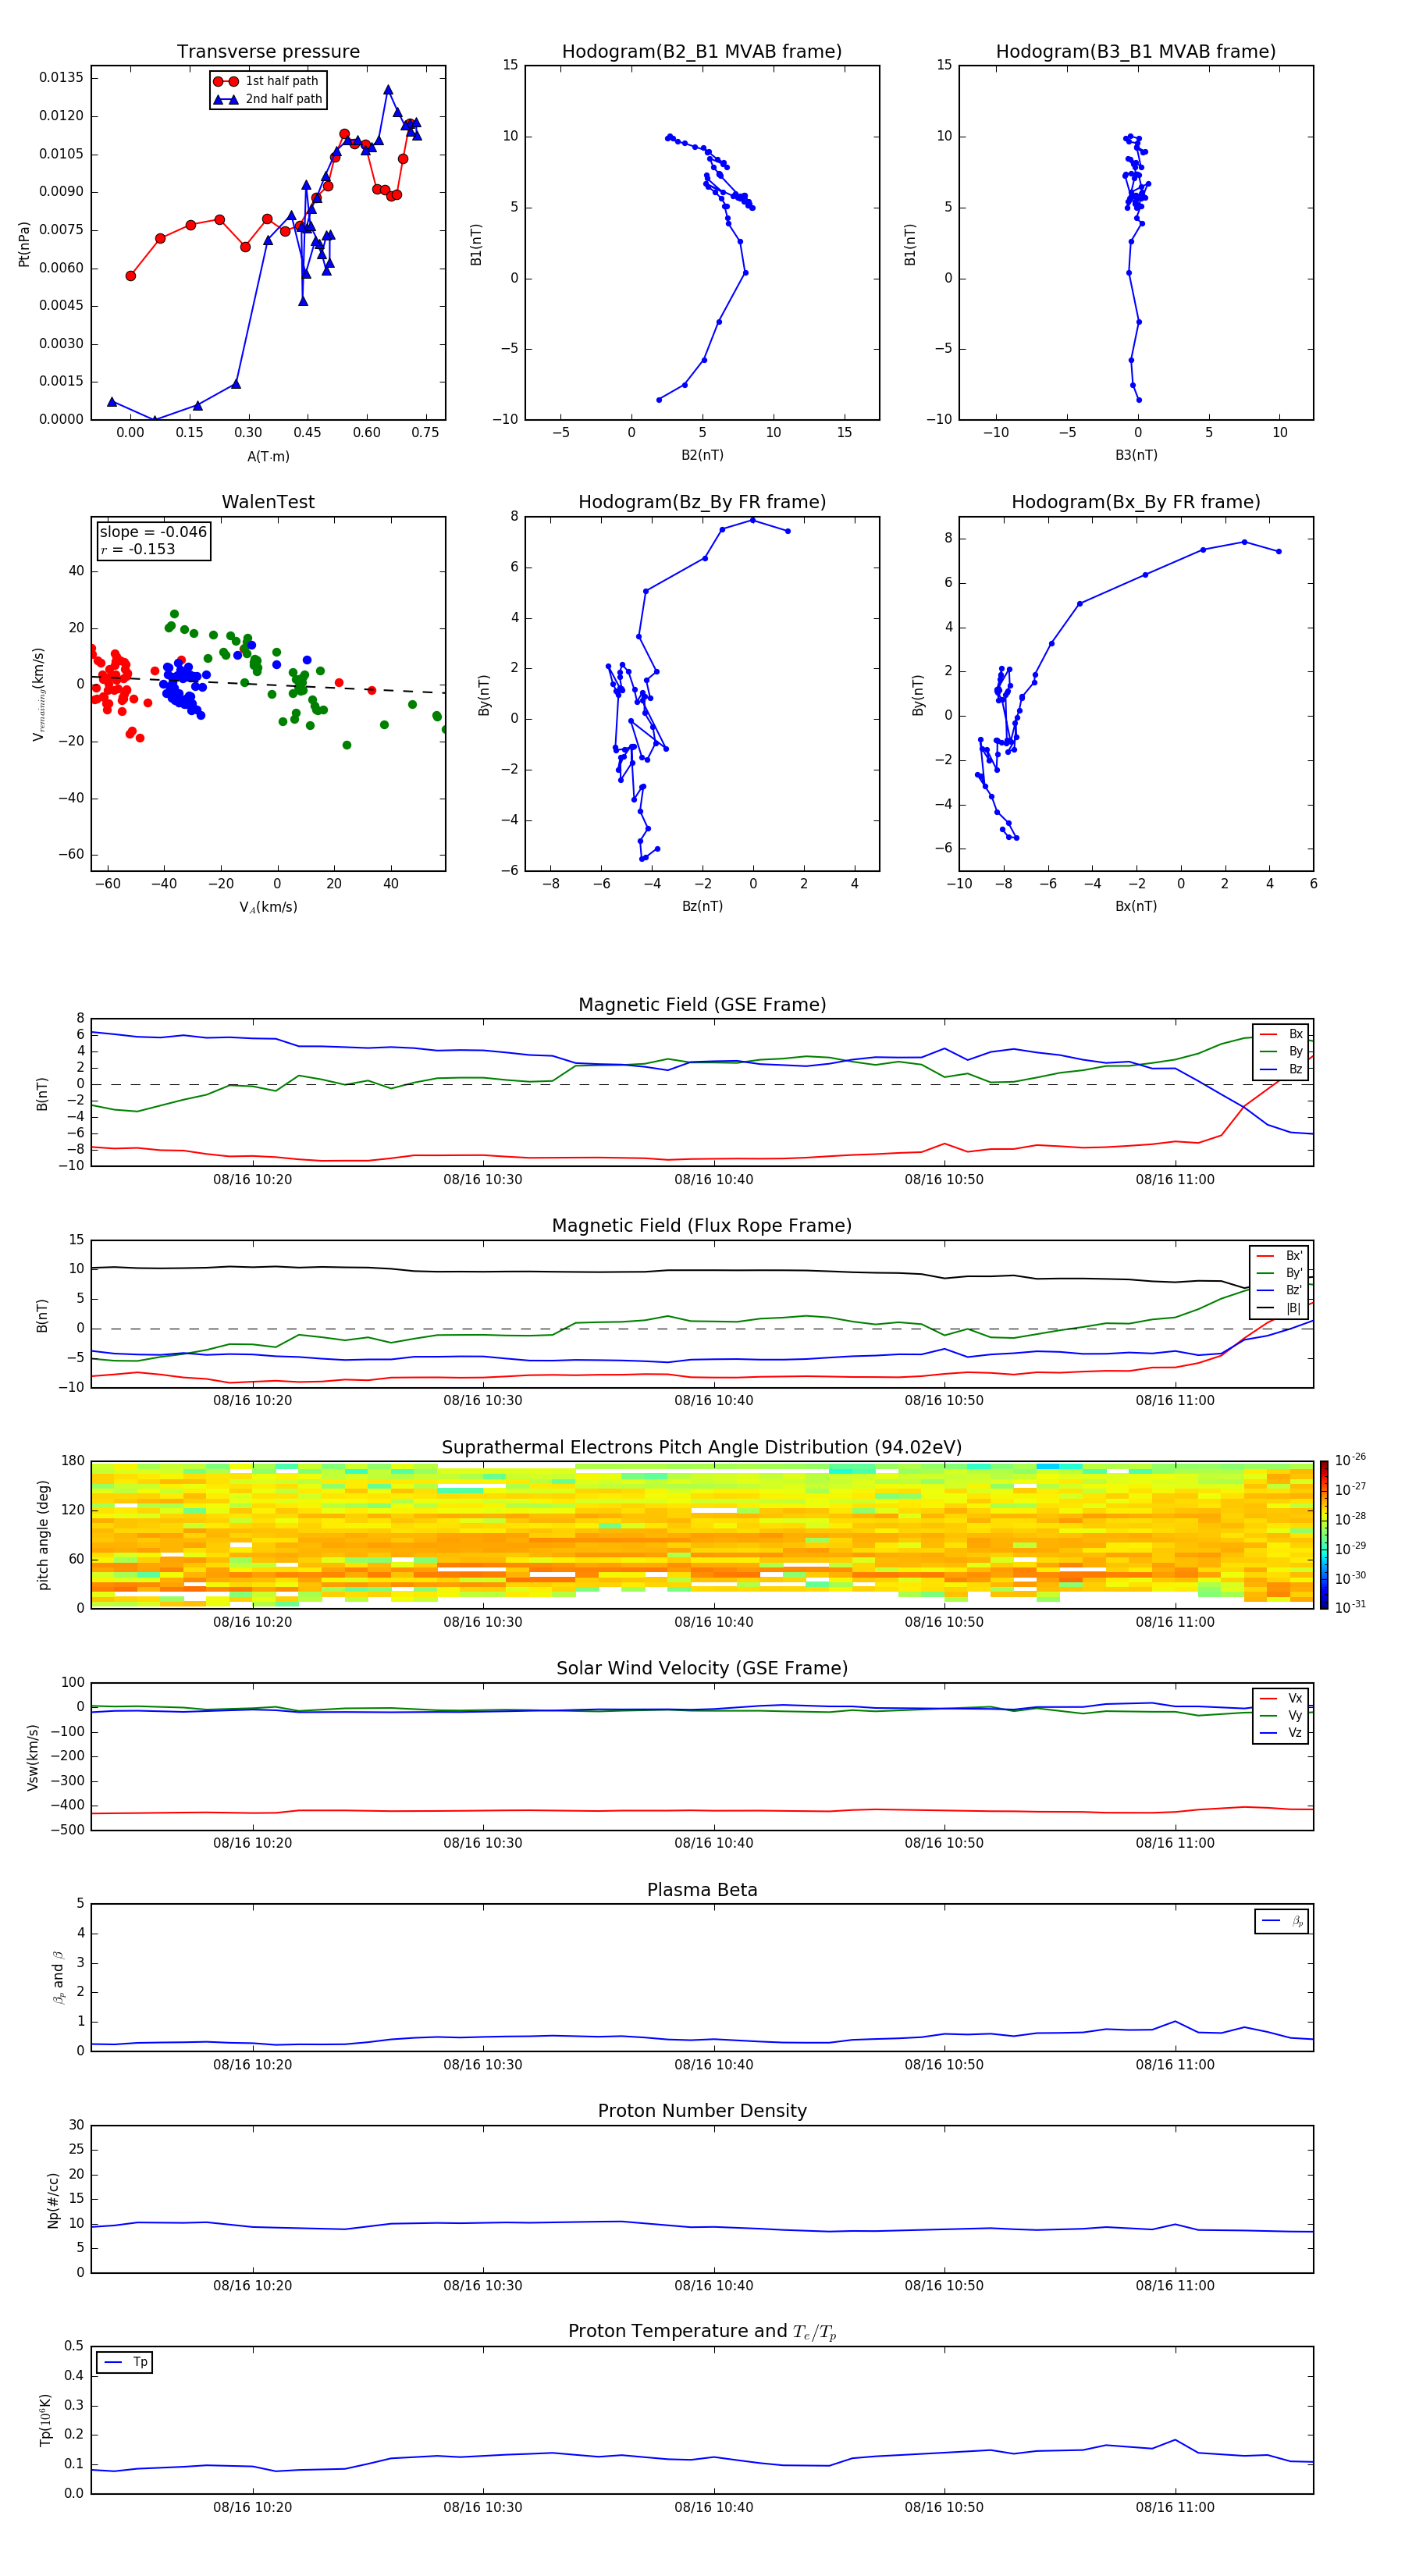Screen dimensions: 1405x2576
Task: Click the 'Plasma Beta' panel title
Action: pos(702,1891)
